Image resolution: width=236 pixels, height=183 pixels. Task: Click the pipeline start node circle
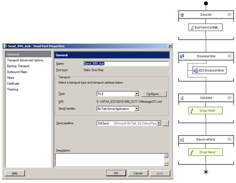(206, 3)
